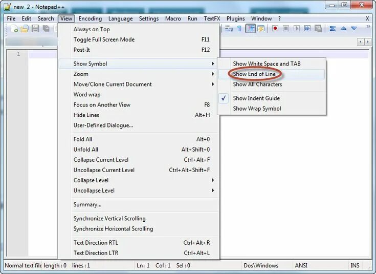This screenshot has height=274, width=376.
Task: Toggle Show End of Line option
Action: 272,74
